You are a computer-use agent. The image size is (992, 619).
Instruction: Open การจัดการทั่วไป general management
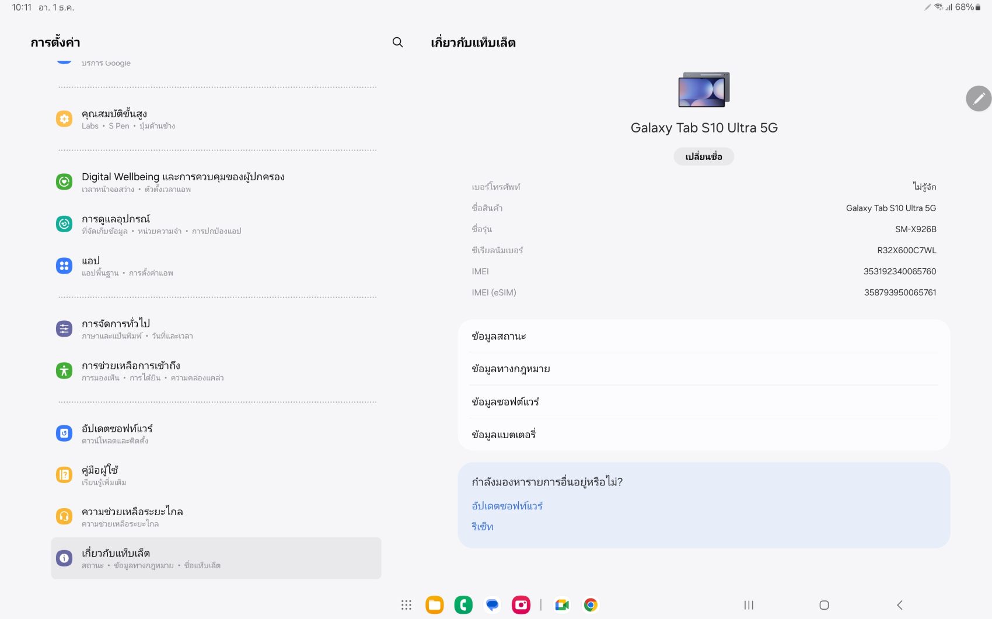click(x=216, y=328)
